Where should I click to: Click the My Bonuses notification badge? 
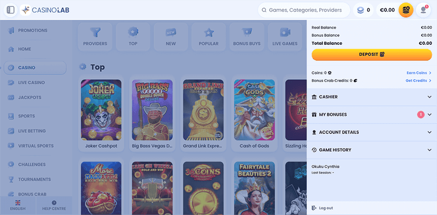421,115
